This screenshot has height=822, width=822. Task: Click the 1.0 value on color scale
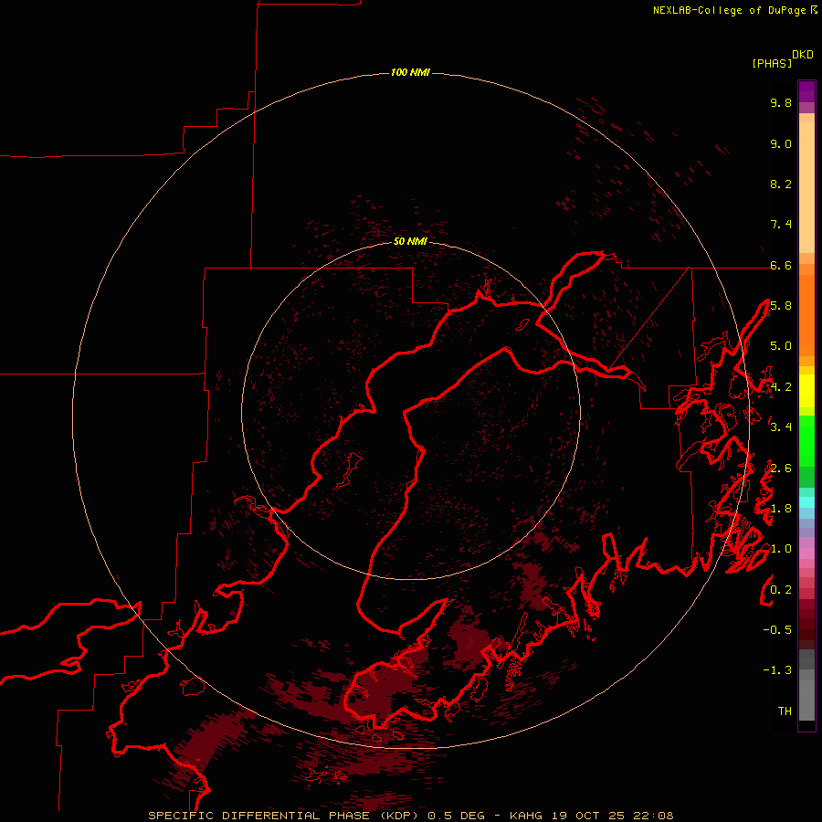coord(781,549)
